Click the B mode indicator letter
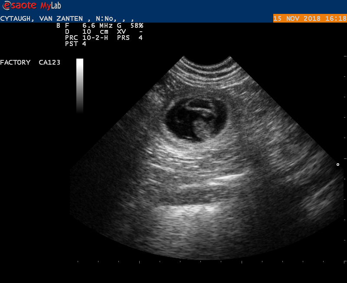This screenshot has height=283, width=347. pos(59,26)
